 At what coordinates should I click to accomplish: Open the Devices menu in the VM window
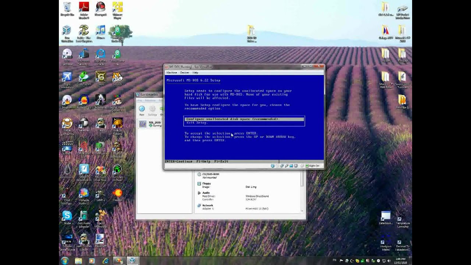[x=184, y=73]
